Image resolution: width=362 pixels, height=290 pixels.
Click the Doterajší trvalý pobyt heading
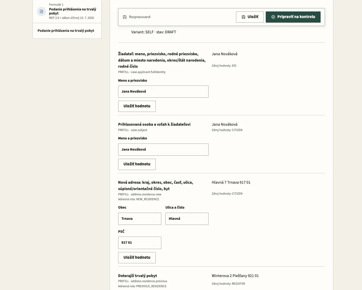click(x=137, y=276)
